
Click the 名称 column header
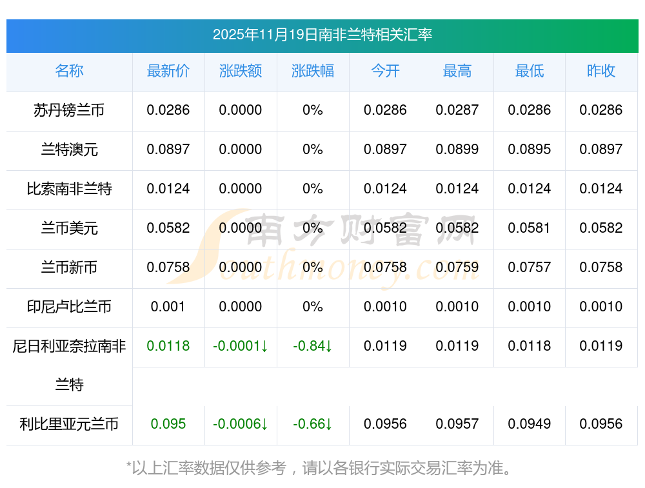point(69,71)
